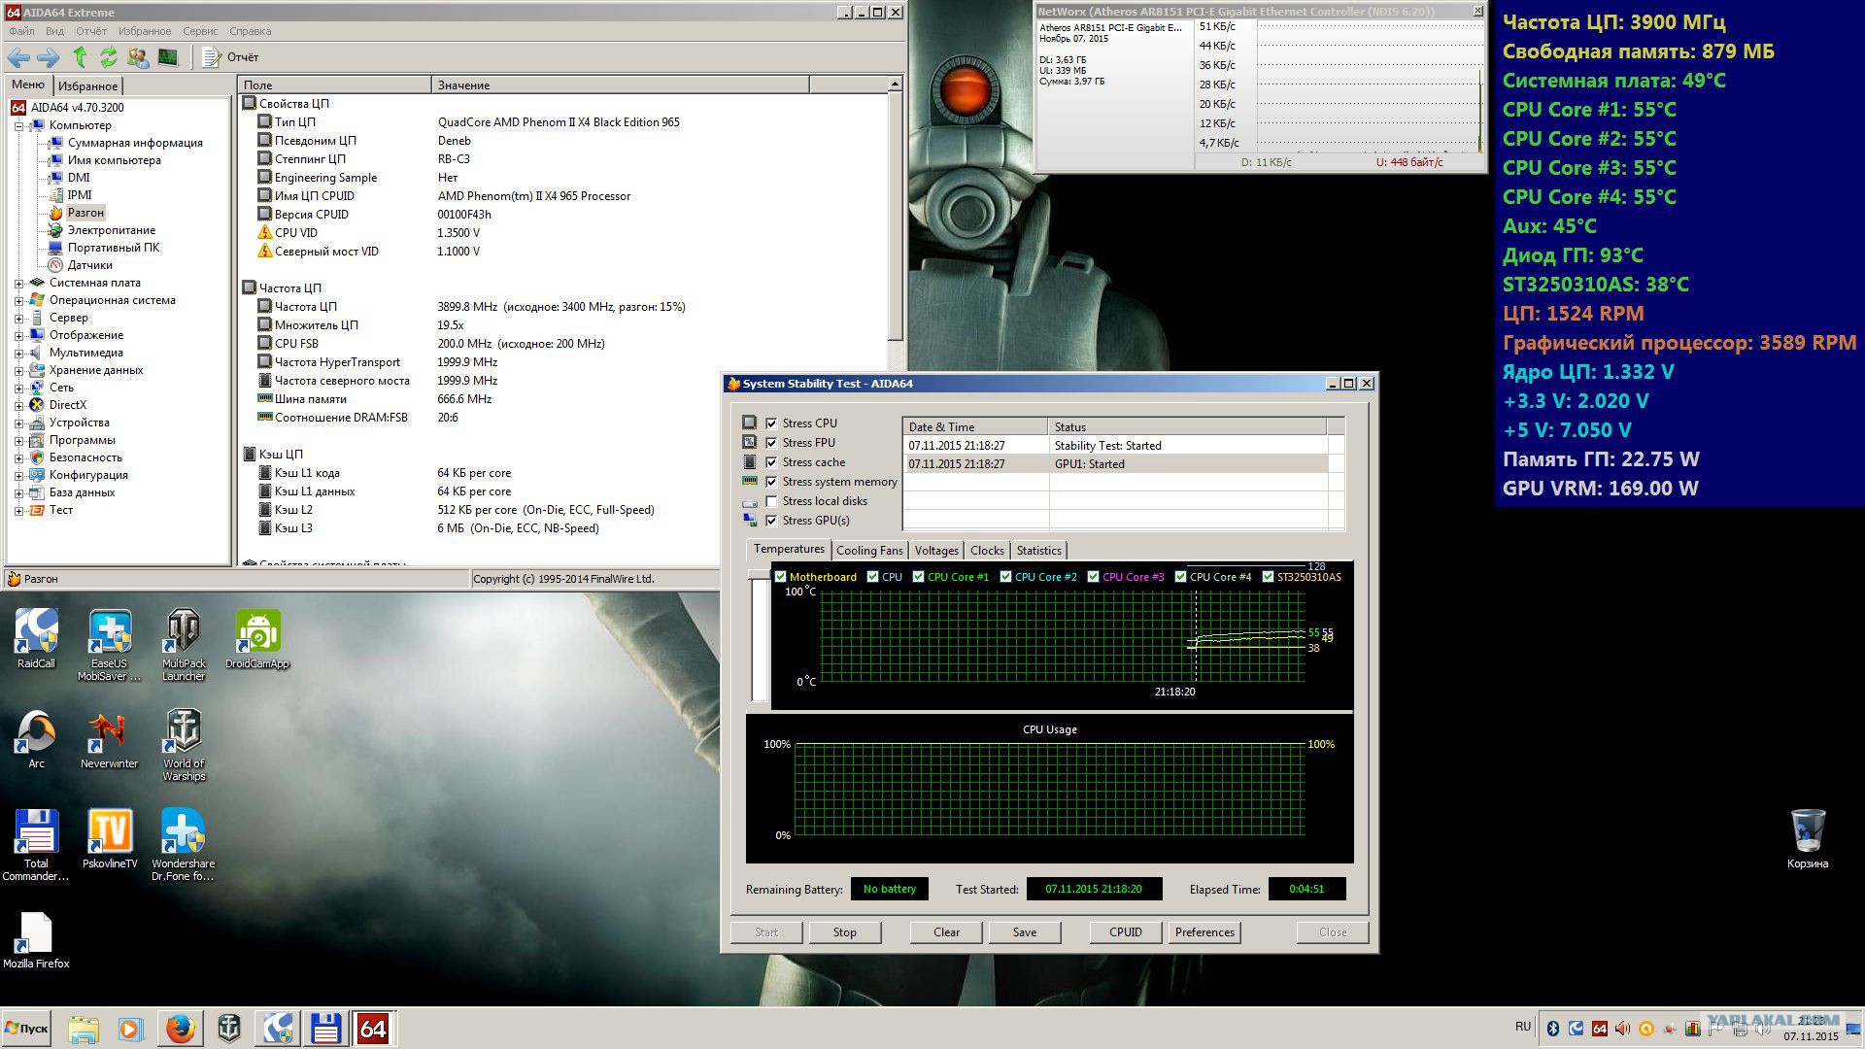Uncheck CPU Core #1 in the graph legend
This screenshot has width=1865, height=1049.
pos(918,577)
